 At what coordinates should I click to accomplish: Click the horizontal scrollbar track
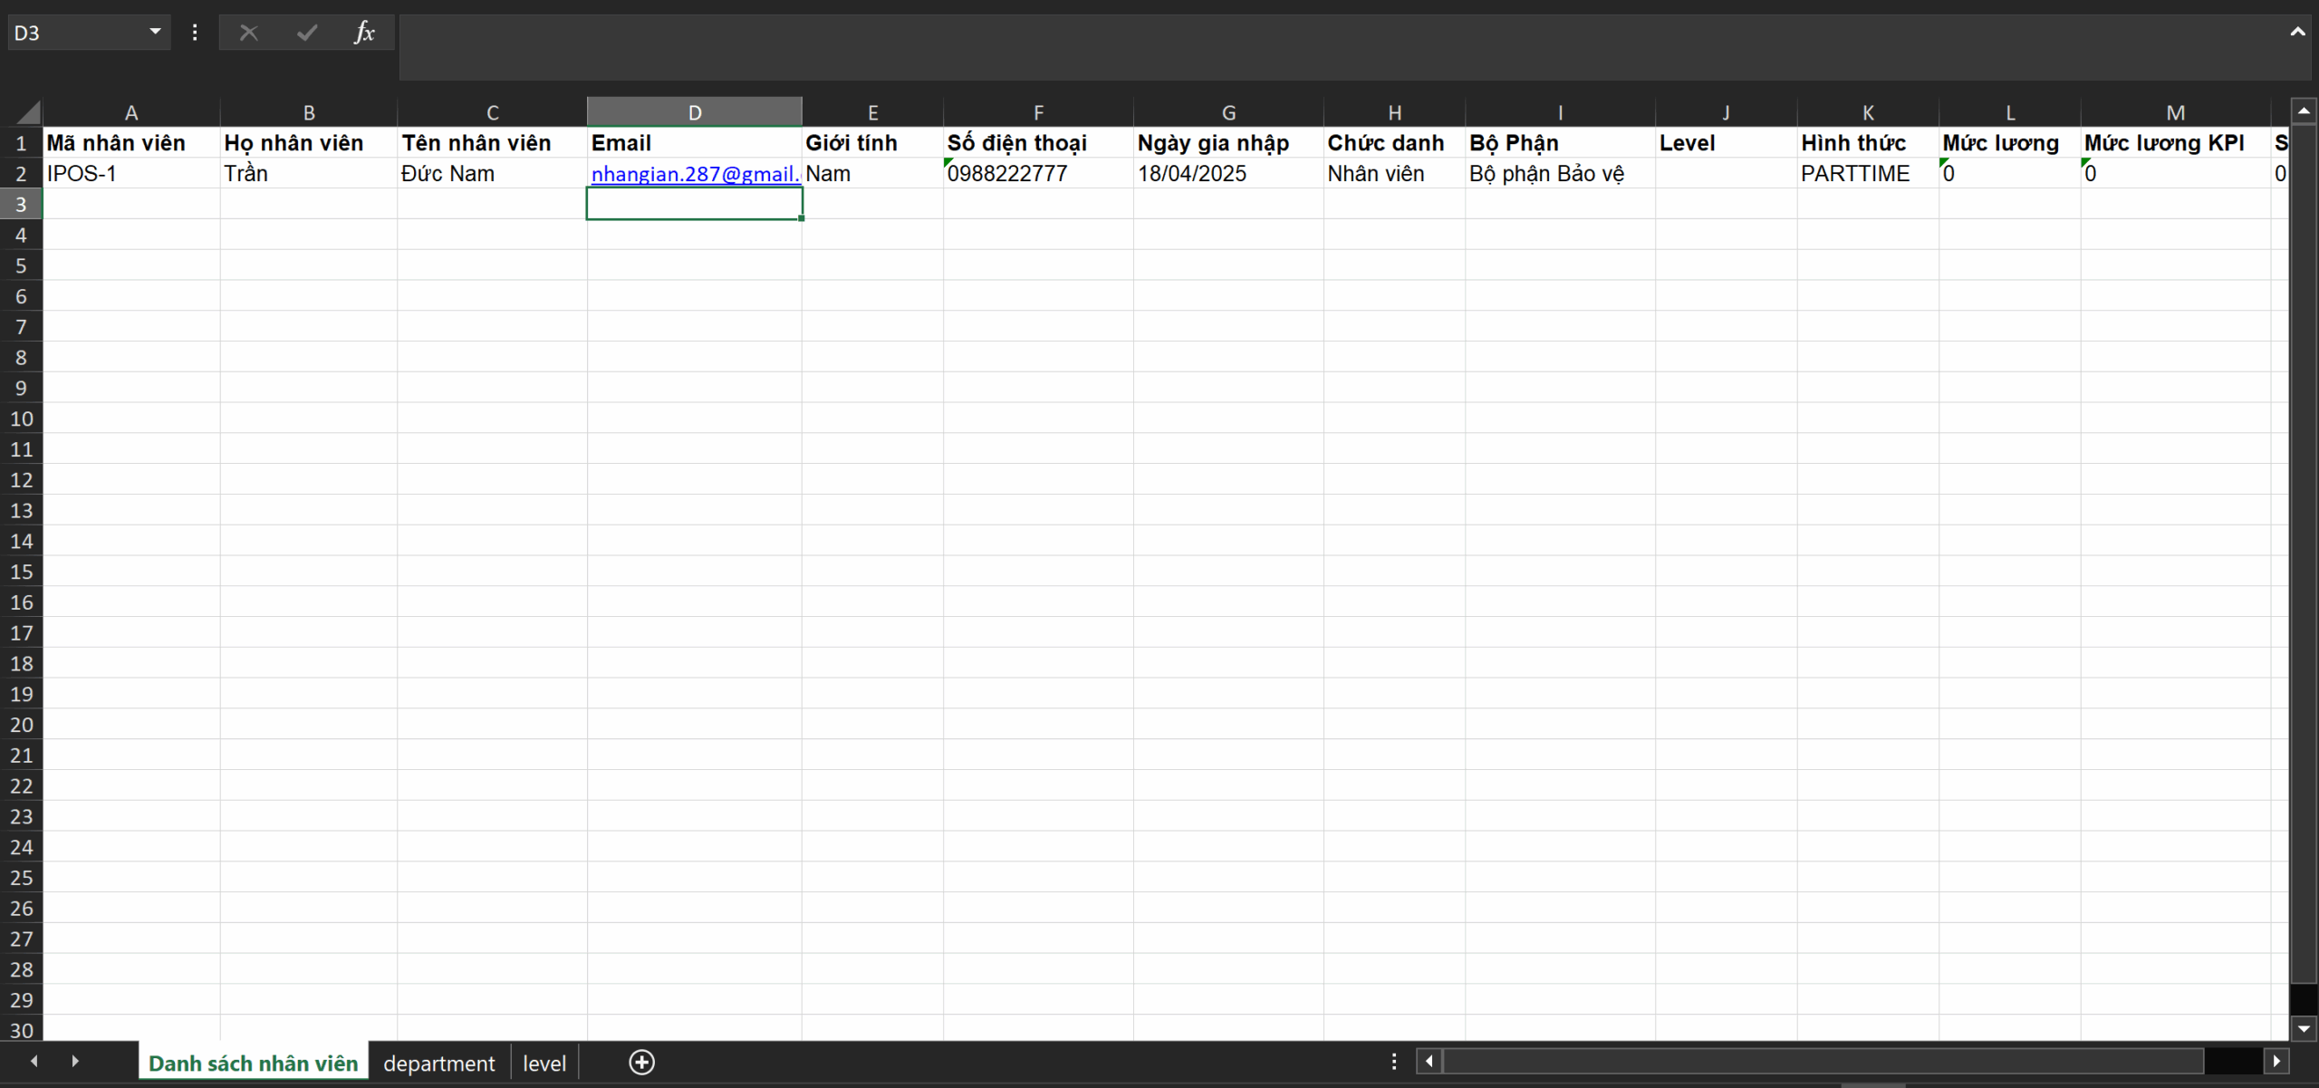2232,1061
